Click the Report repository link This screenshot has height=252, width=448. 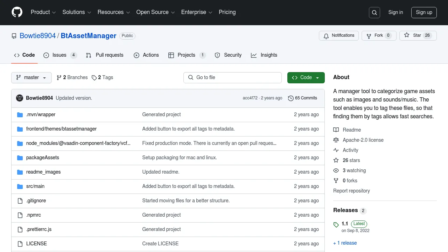(351, 191)
